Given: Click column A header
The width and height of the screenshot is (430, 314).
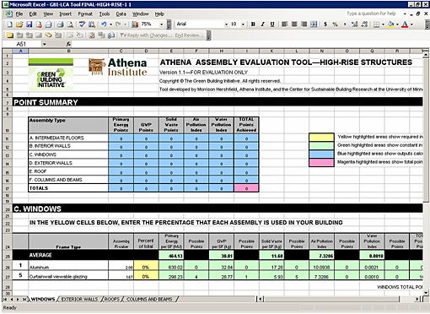Looking at the screenshot, I should (20, 51).
